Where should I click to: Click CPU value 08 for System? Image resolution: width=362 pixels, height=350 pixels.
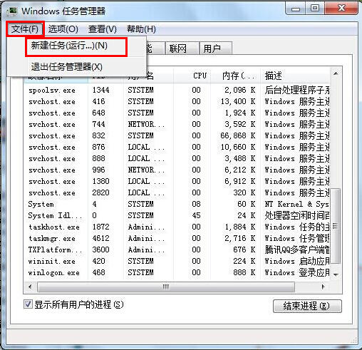pos(196,204)
